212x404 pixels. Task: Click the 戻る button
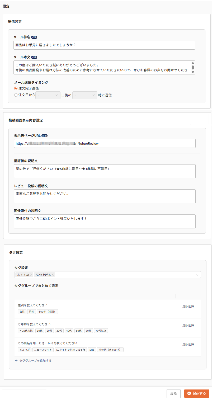(x=173, y=393)
